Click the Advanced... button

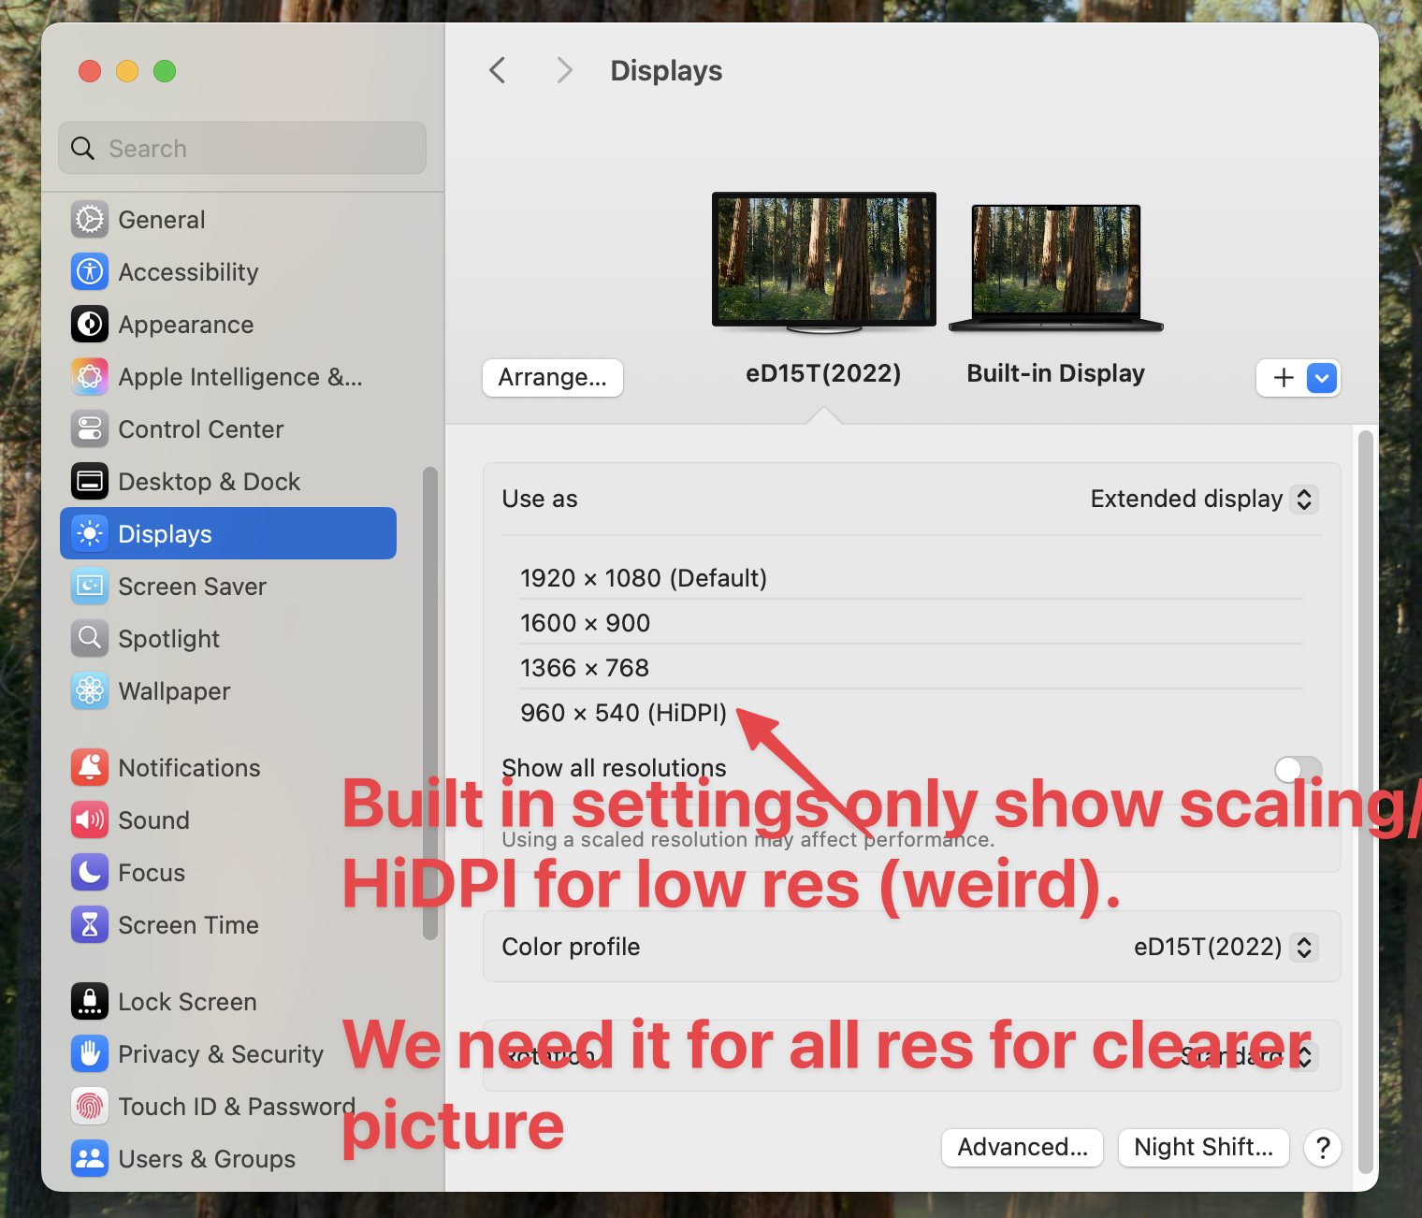pos(1022,1147)
